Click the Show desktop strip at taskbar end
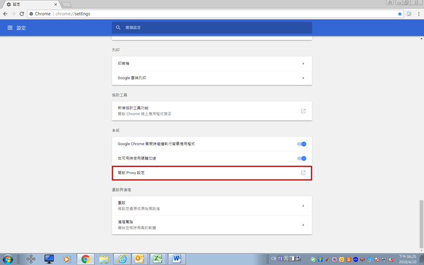Screen dimensions: 424x265 422,259
